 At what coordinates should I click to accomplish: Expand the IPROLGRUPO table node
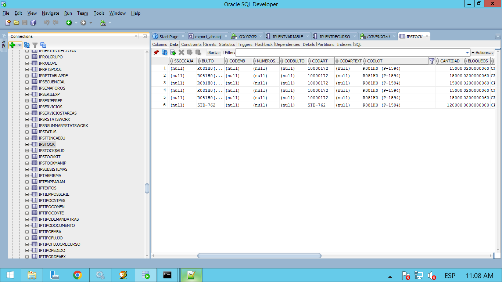point(27,57)
